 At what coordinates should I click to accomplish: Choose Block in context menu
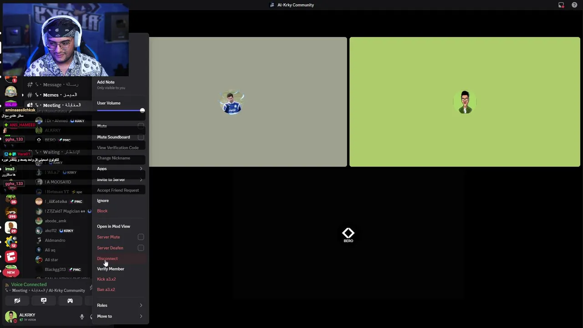pyautogui.click(x=102, y=211)
